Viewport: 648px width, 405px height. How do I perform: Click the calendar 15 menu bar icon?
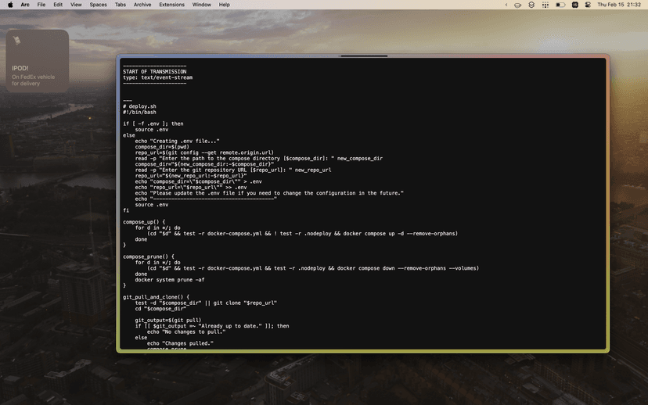(575, 5)
